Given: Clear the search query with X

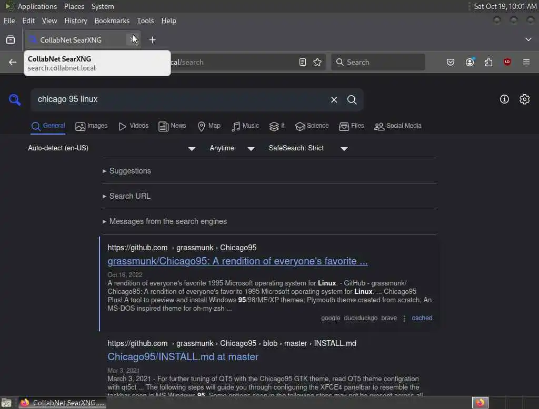Looking at the screenshot, I should pos(334,100).
